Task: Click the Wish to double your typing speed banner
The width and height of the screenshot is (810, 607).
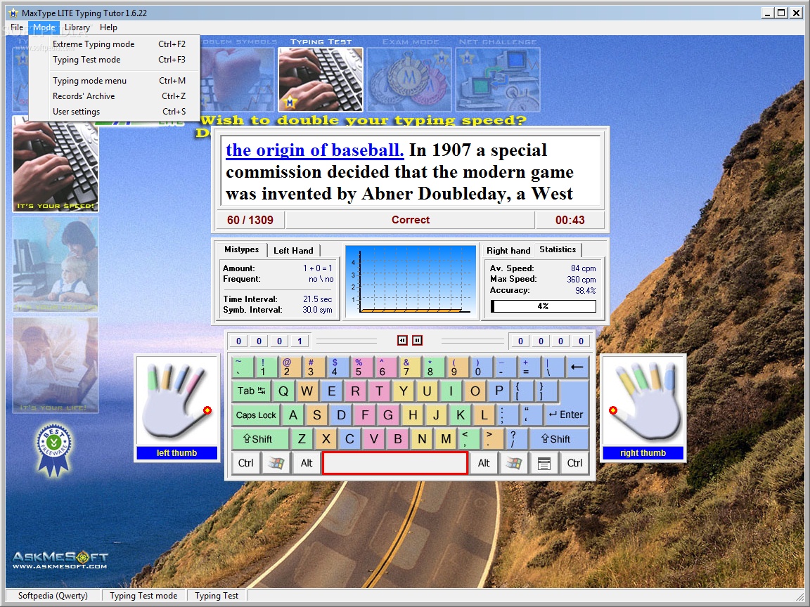Action: (363, 120)
